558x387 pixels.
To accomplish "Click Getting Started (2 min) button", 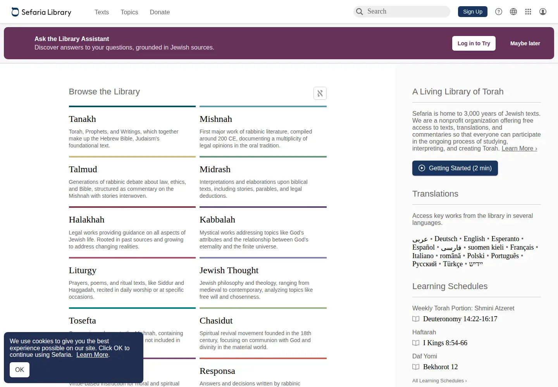I will point(455,168).
